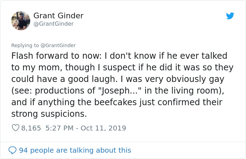246x159 pixels.
Task: Click the quoted word "Joseph..." in the tweet
Action: click(x=122, y=91)
